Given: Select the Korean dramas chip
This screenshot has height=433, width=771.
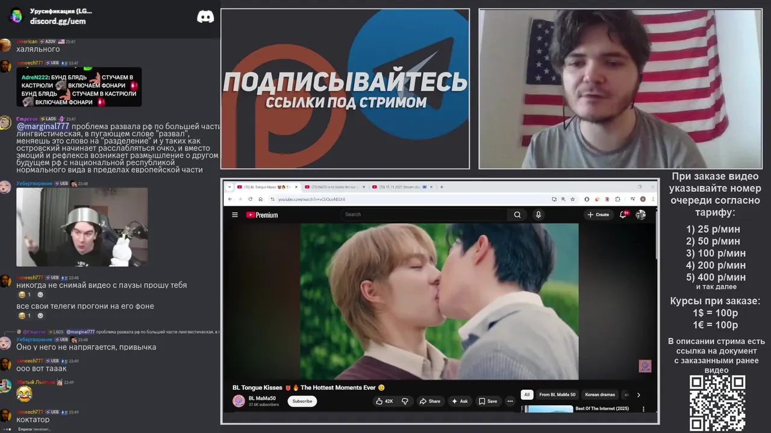Looking at the screenshot, I should 600,395.
